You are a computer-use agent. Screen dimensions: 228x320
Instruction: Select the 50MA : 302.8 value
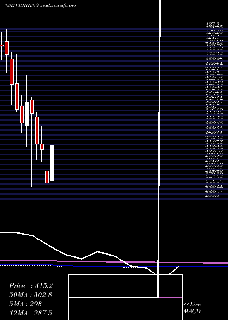[31, 295]
